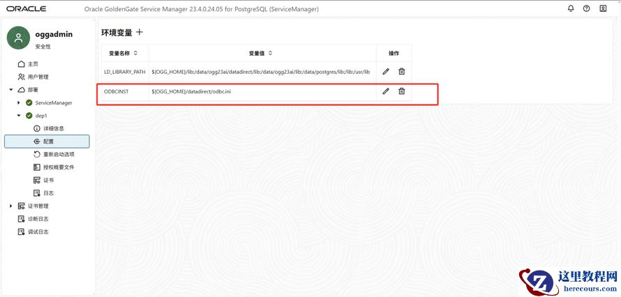Image resolution: width=621 pixels, height=297 pixels.
Task: Sort by variable name column arrows
Action: pyautogui.click(x=135, y=53)
